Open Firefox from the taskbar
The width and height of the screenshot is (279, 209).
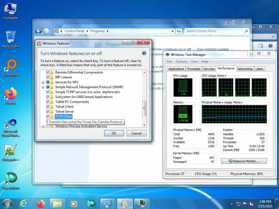pos(40,204)
